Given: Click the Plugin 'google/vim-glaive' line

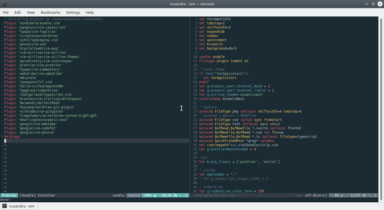Looking at the screenshot, I should click(x=30, y=132).
